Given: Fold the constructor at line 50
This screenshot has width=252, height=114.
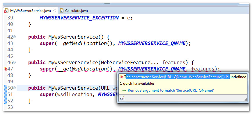Looking at the screenshot, I should [x=14, y=88].
